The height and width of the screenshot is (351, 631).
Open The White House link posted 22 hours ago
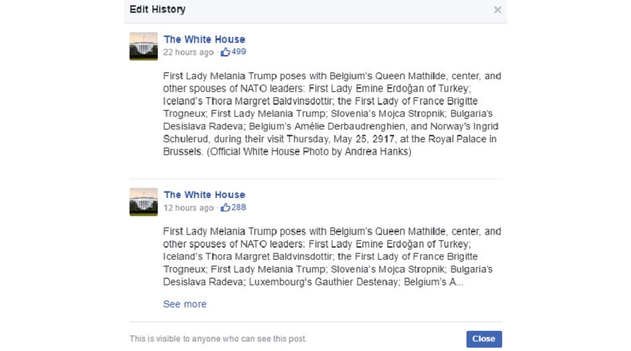205,40
